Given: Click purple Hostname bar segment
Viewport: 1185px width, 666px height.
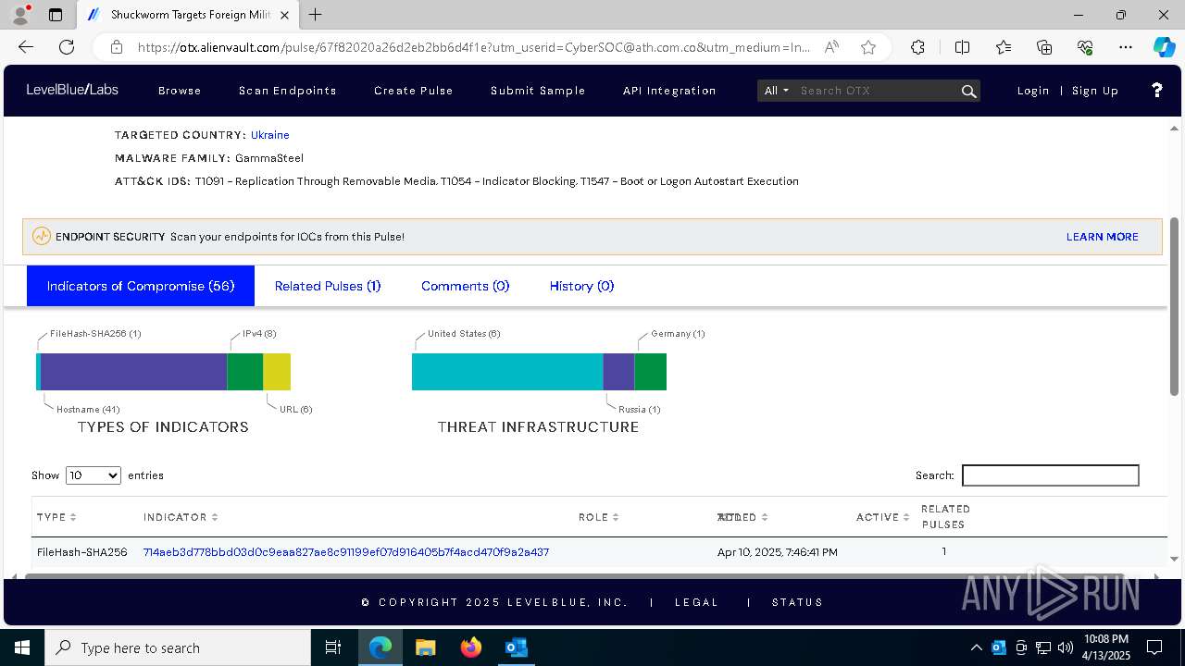Looking at the screenshot, I should pos(133,372).
